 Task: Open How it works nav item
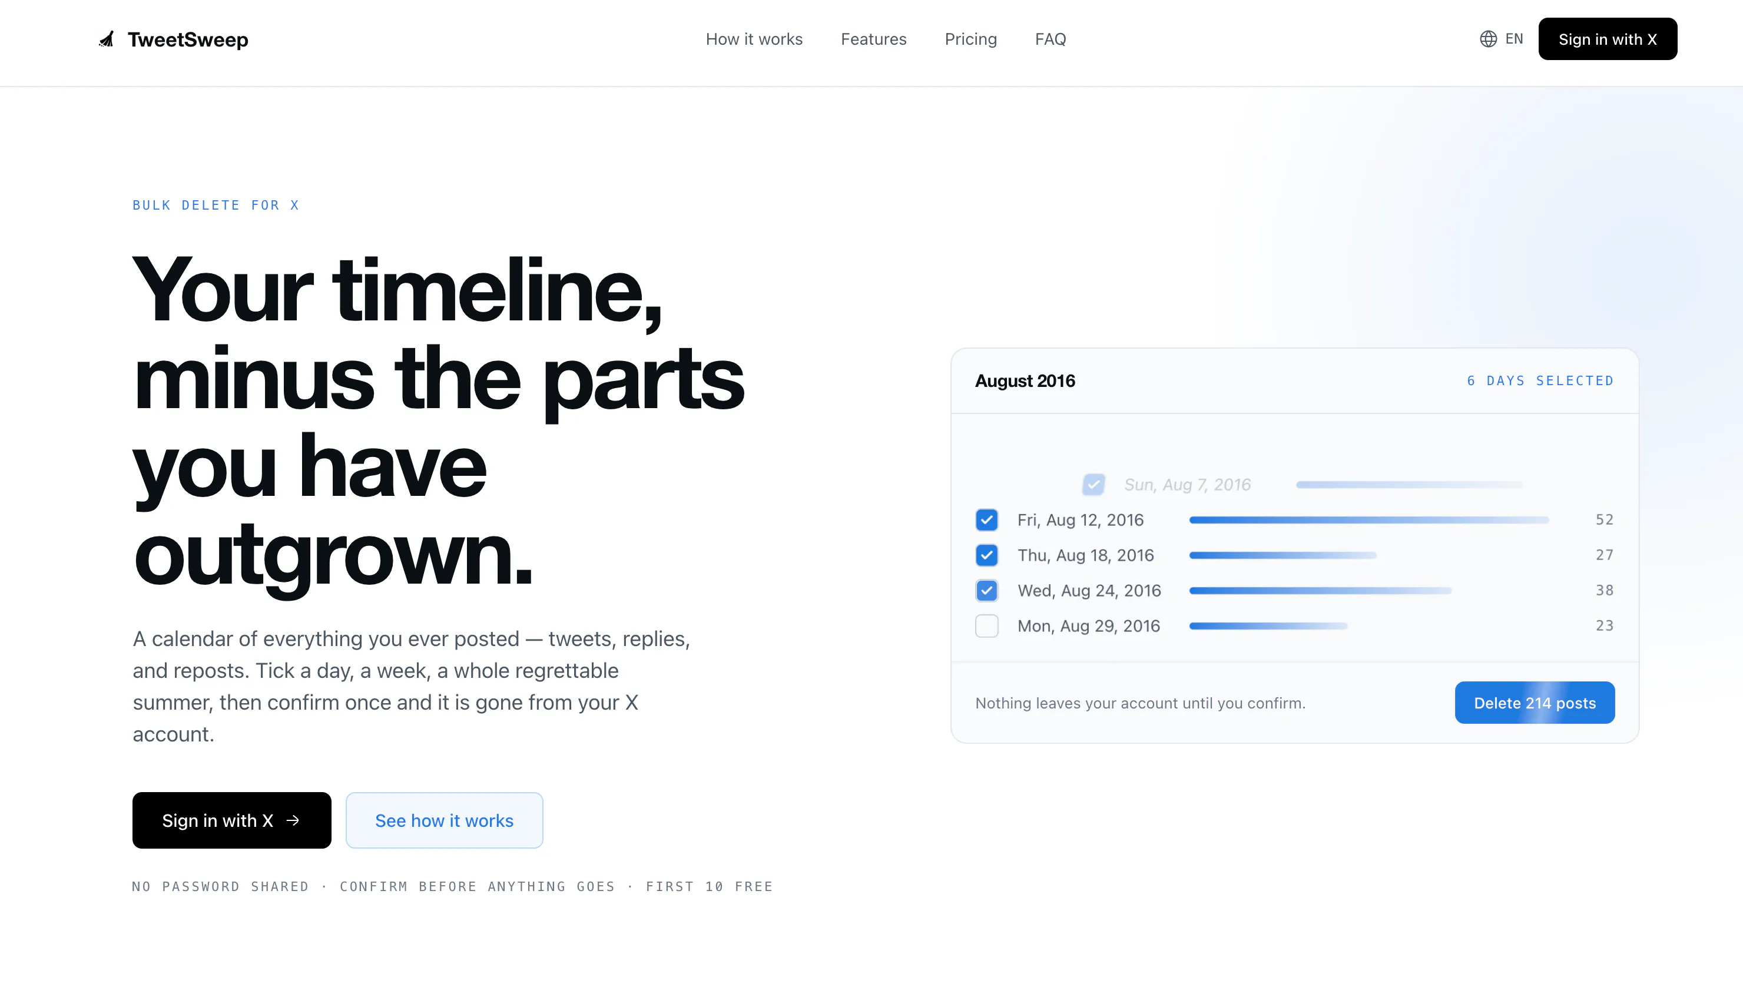tap(754, 39)
